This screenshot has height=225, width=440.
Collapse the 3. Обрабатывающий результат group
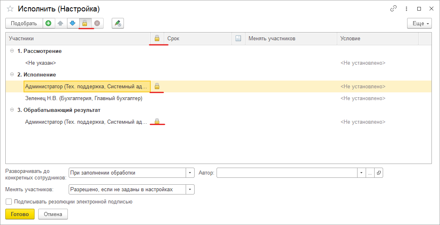point(12,110)
